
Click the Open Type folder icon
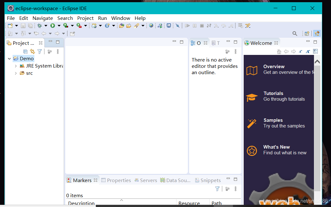pos(122,26)
